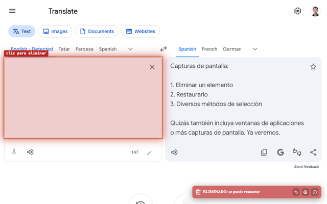327x204 pixels.
Task: Open settings gear in ELIMINADO bar
Action: pos(306,192)
